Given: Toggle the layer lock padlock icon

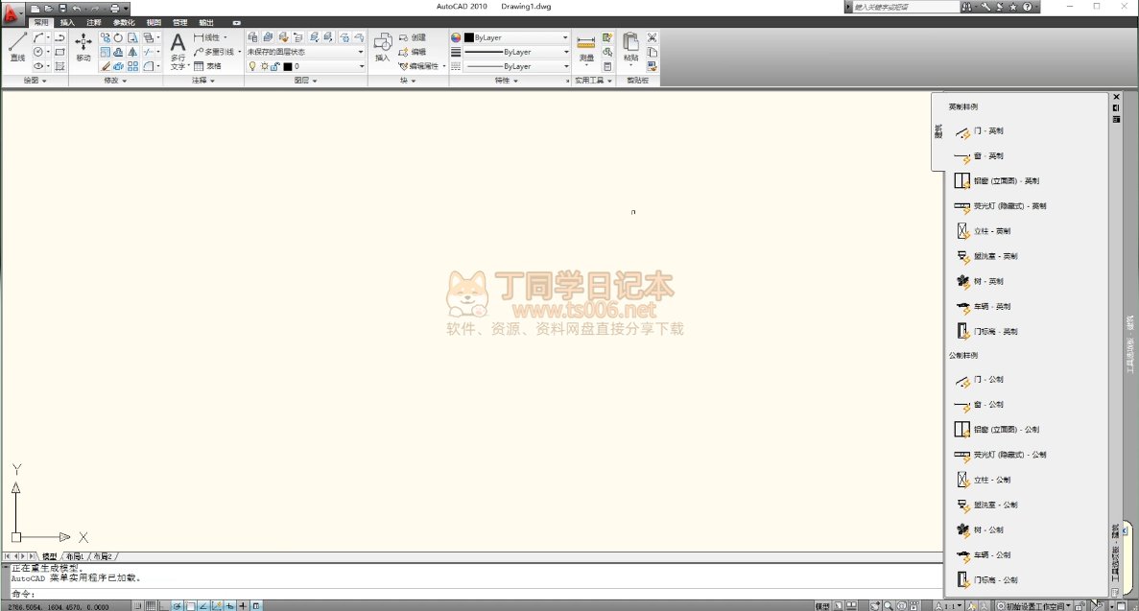Looking at the screenshot, I should point(275,66).
